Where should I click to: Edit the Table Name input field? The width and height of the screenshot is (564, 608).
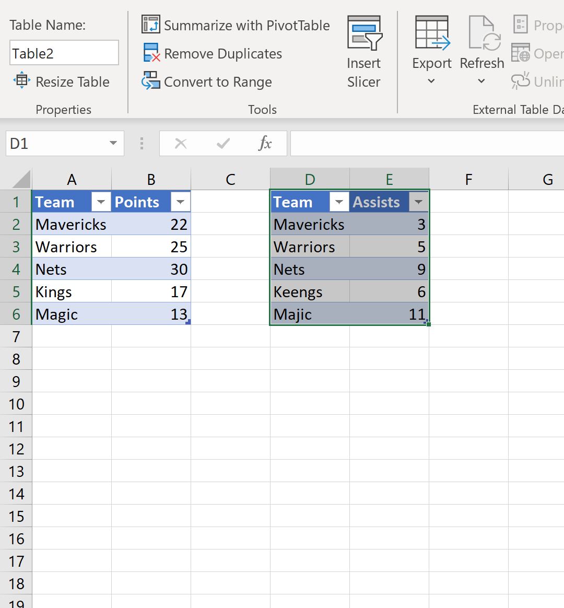(64, 52)
